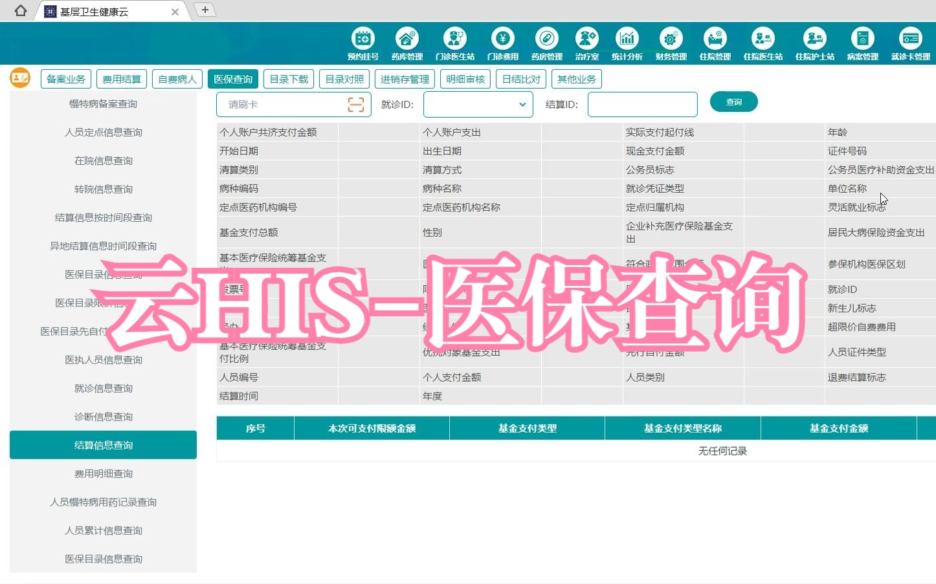This screenshot has height=584, width=936.
Task: Click the 本次可支付限额金额 column header
Action: [x=372, y=428]
